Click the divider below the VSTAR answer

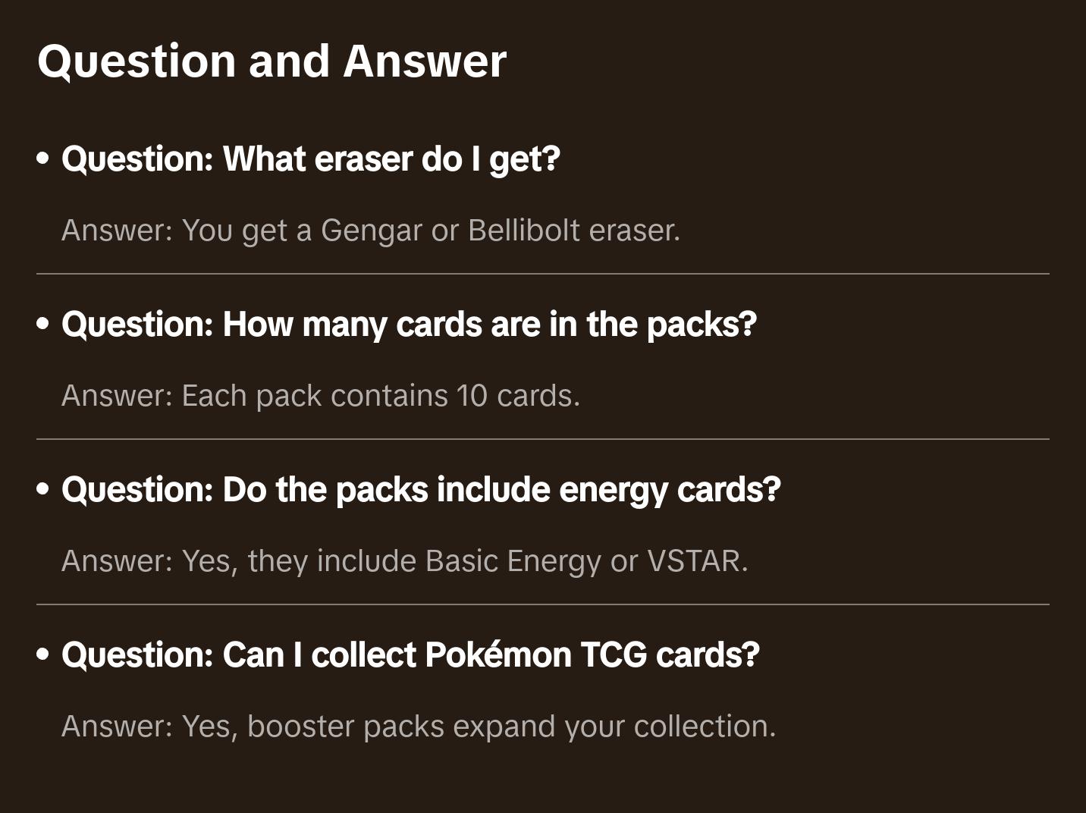tap(543, 604)
